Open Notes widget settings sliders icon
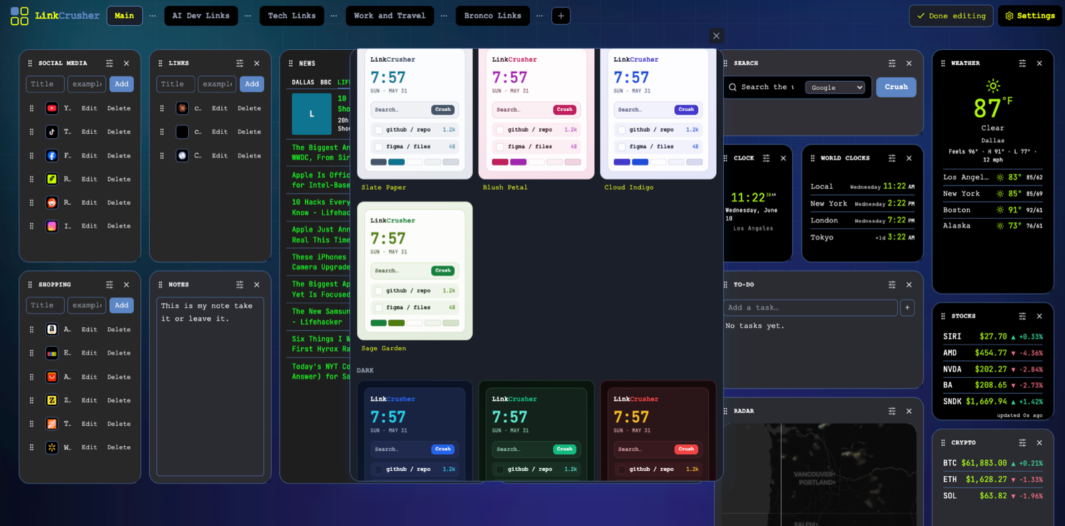 click(240, 285)
